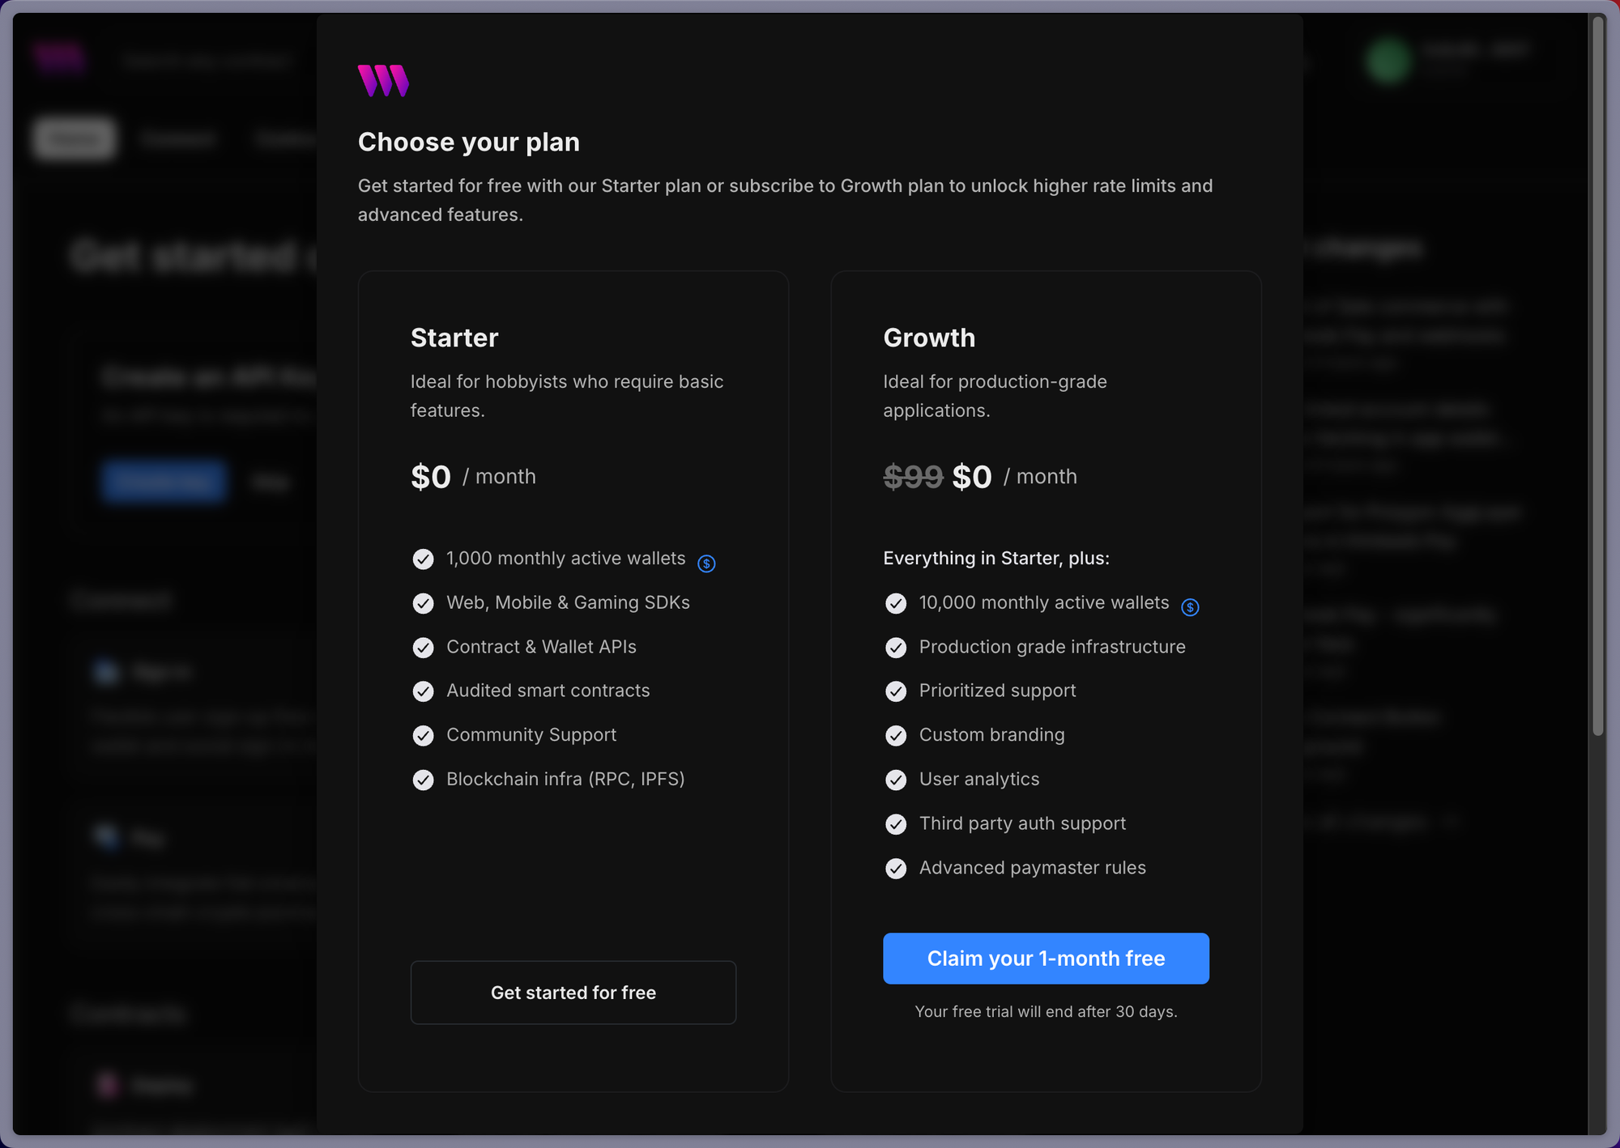Screen dimensions: 1620x1148
Task: Click dollar info icon beside 10,000 monthly wallets
Action: coord(1189,607)
